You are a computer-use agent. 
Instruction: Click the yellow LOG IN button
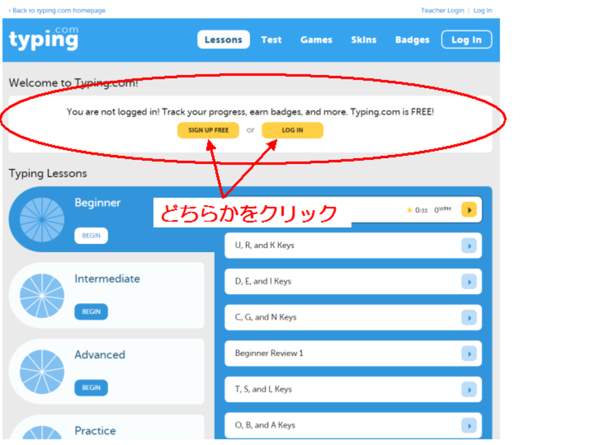tap(292, 130)
